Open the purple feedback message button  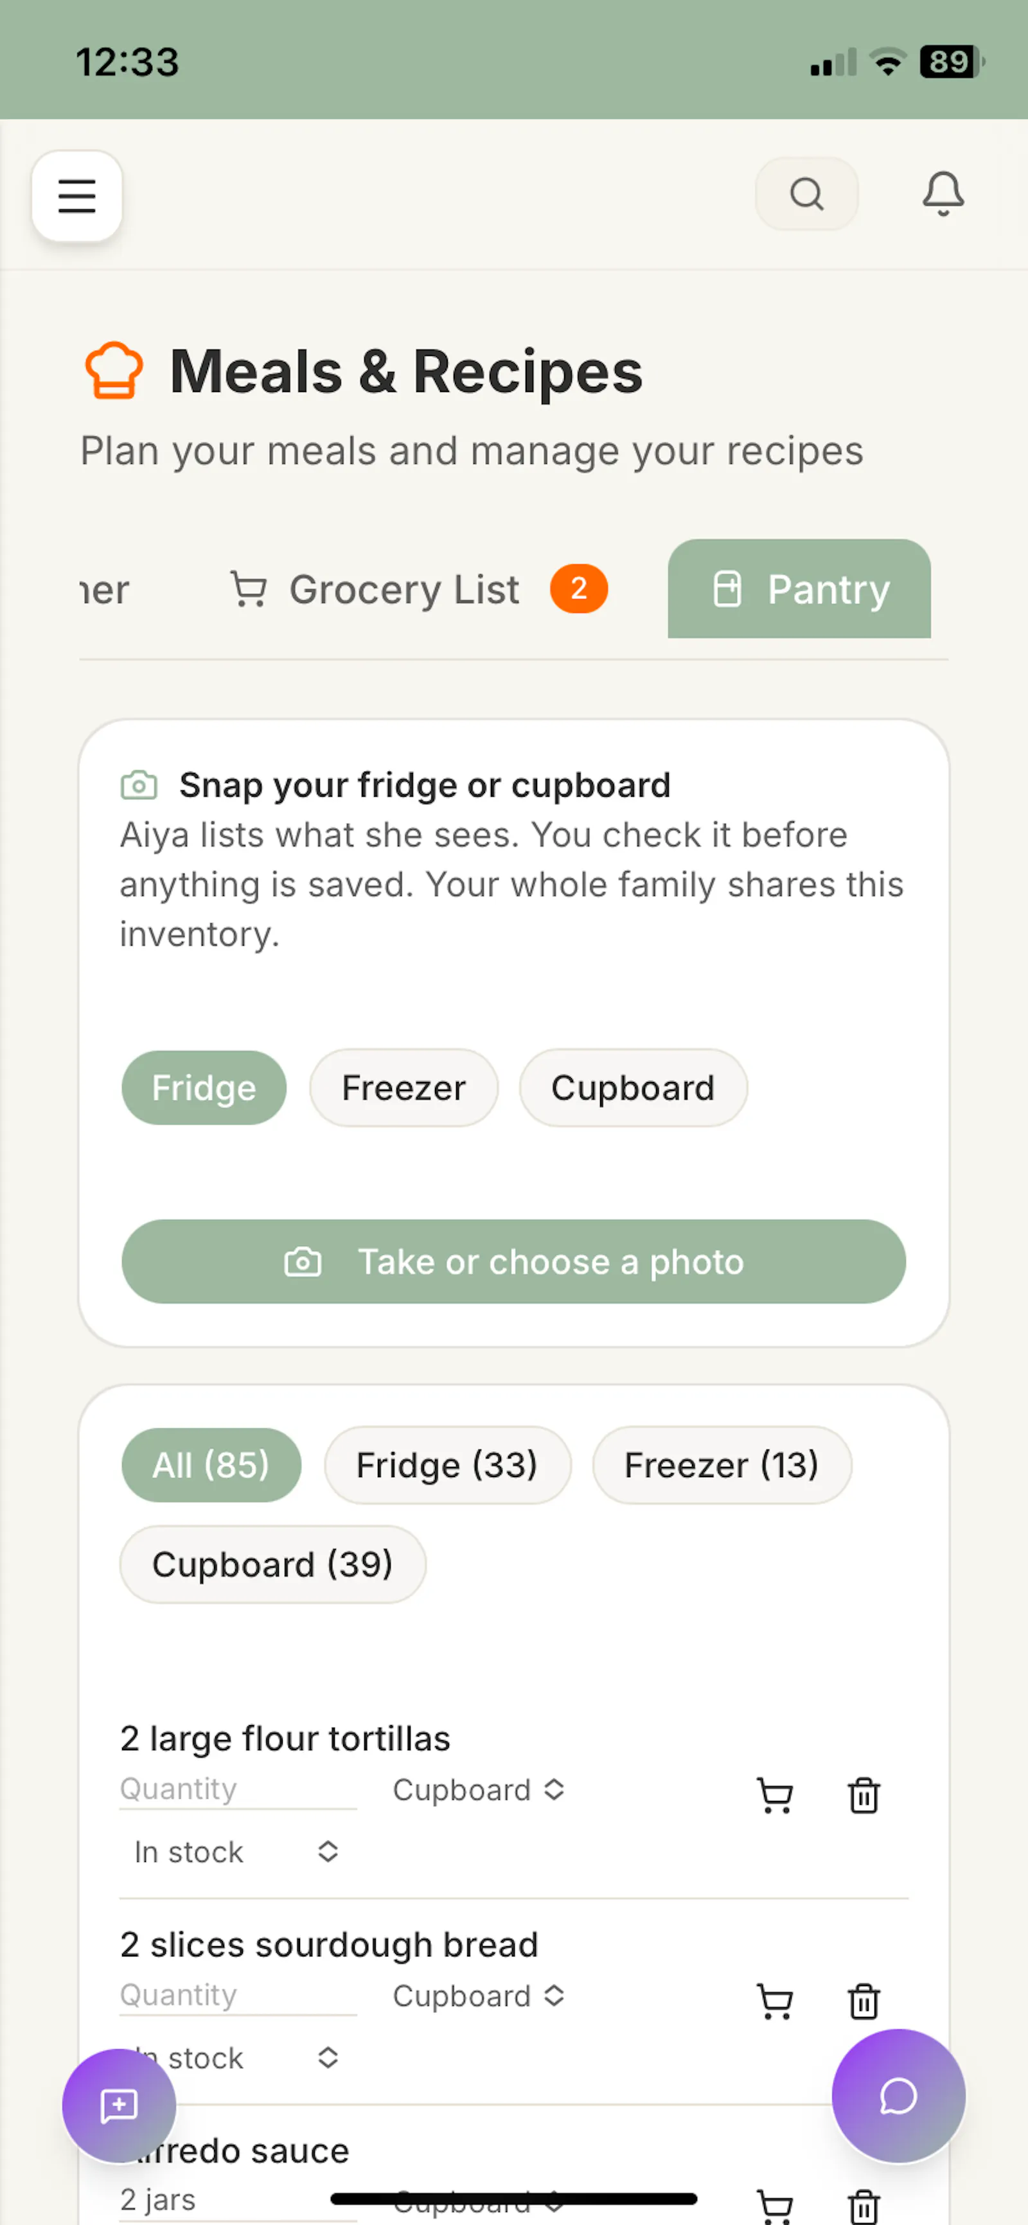click(x=120, y=2105)
